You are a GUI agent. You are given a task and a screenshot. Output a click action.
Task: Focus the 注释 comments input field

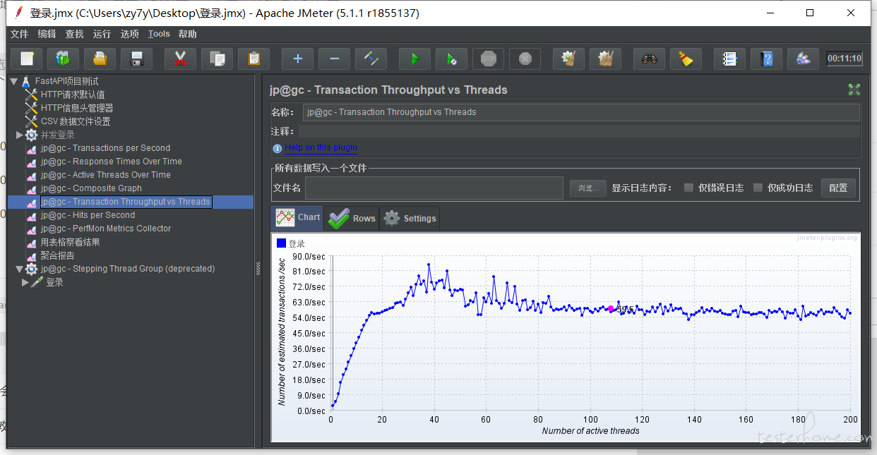tap(579, 131)
